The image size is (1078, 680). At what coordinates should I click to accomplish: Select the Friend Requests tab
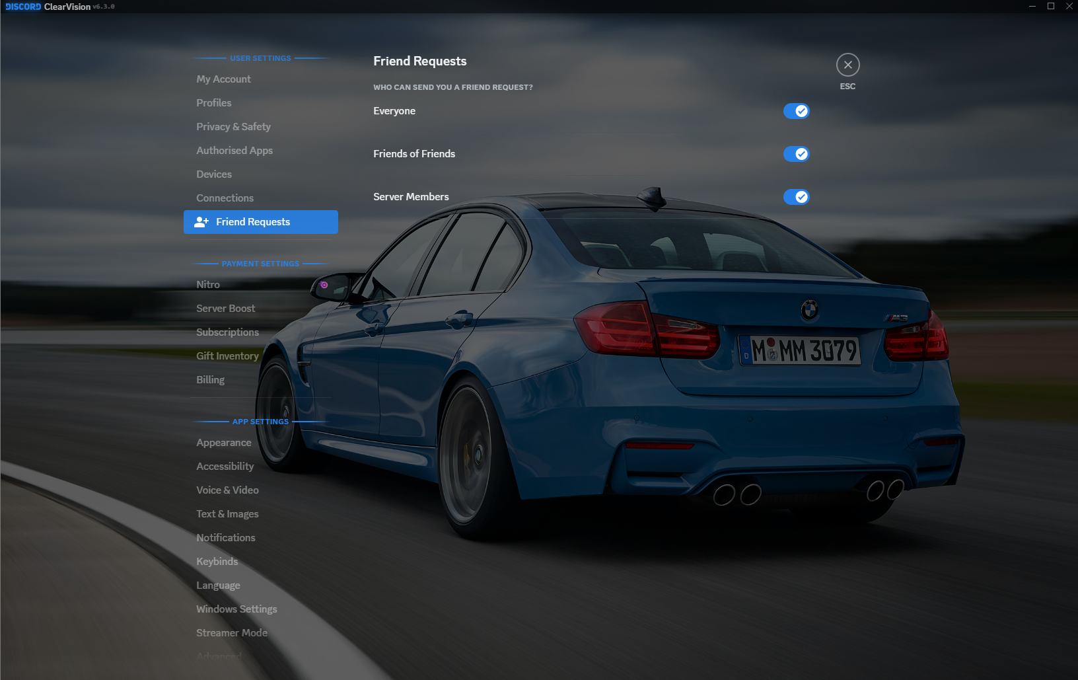(261, 222)
